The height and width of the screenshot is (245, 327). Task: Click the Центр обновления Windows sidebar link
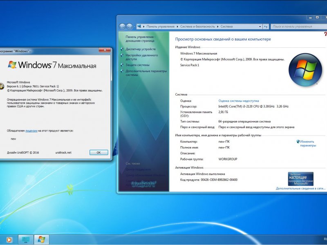(146, 175)
